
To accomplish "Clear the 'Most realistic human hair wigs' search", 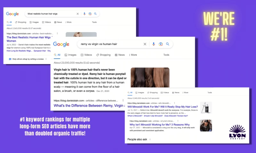I will 78,14.
